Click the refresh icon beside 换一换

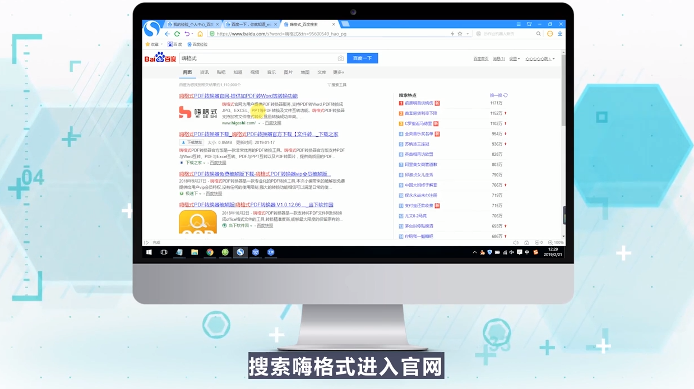click(x=506, y=95)
